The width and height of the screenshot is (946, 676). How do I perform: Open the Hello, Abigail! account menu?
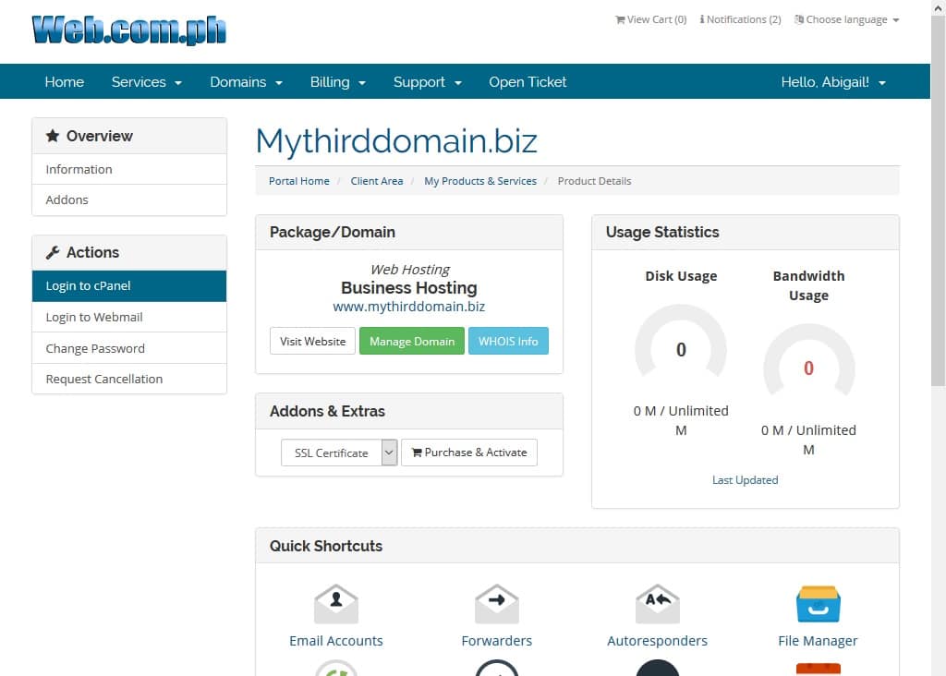coord(833,82)
